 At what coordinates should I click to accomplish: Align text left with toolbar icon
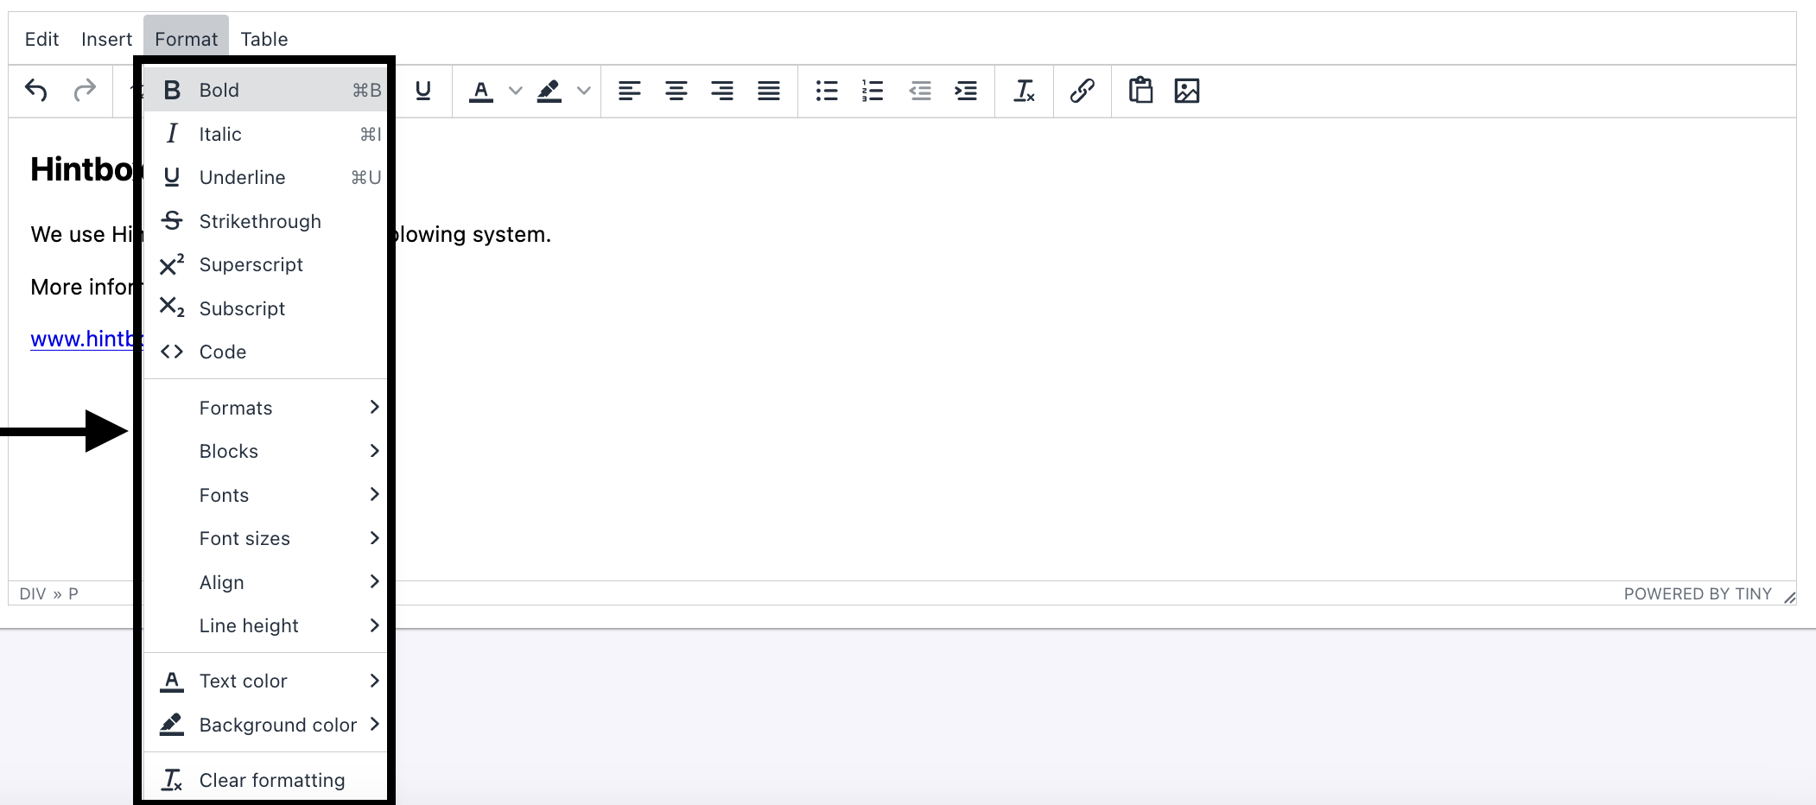pos(630,90)
